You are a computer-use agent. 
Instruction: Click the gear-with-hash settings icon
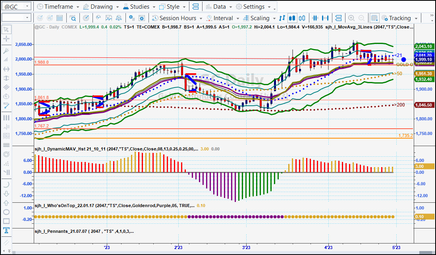click(132, 18)
